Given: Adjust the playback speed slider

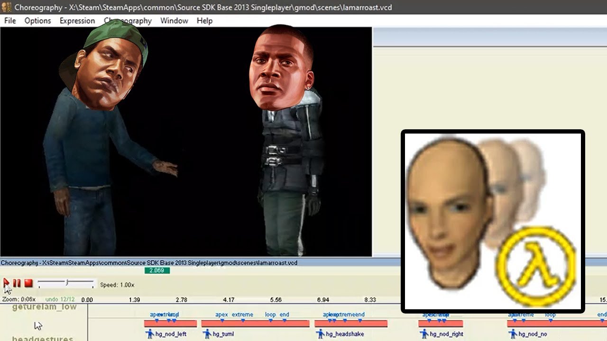Looking at the screenshot, I should 66,283.
